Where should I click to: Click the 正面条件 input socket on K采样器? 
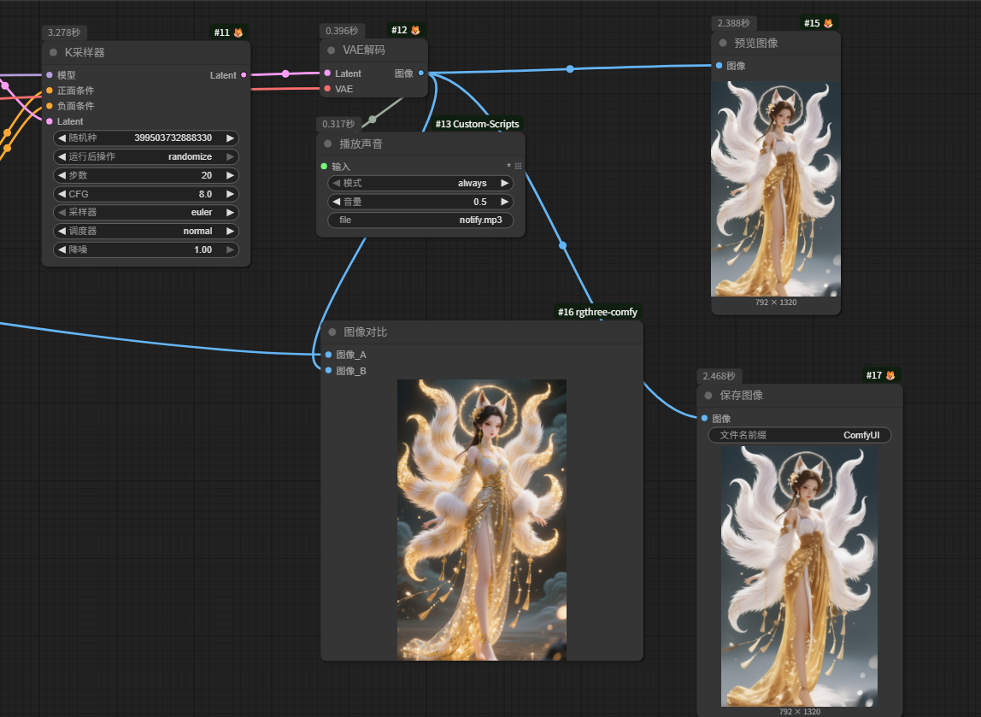click(x=50, y=91)
